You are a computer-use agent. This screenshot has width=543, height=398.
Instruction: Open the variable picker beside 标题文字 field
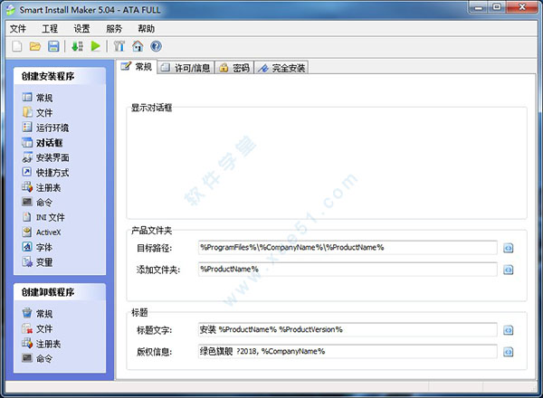(509, 329)
